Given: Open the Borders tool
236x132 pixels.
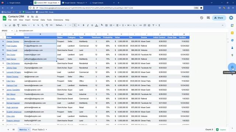Looking at the screenshot, I should point(107,25).
